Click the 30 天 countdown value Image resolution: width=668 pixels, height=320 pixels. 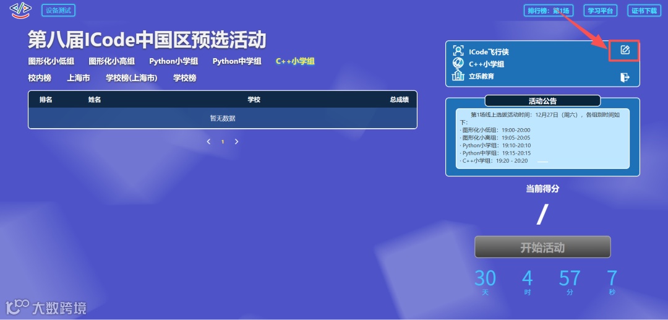click(486, 279)
